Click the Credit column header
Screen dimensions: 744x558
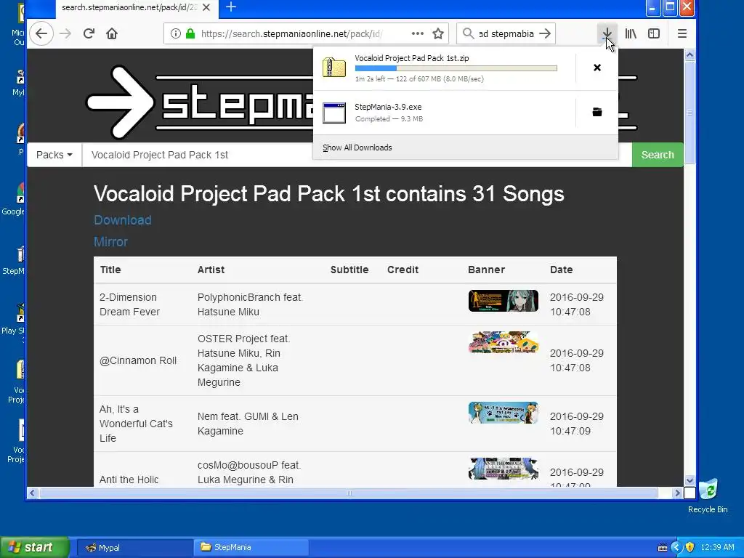coord(403,270)
